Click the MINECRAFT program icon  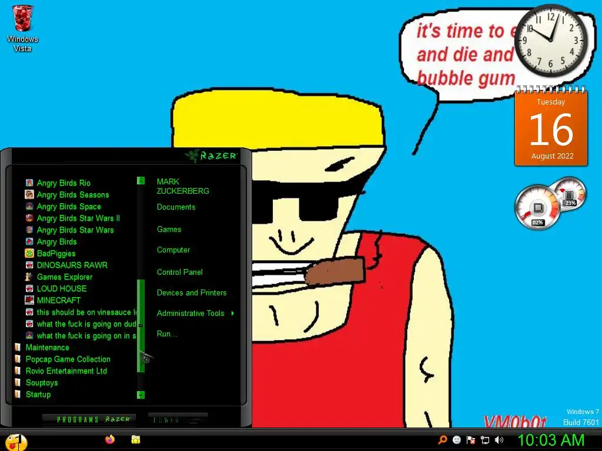click(x=29, y=300)
